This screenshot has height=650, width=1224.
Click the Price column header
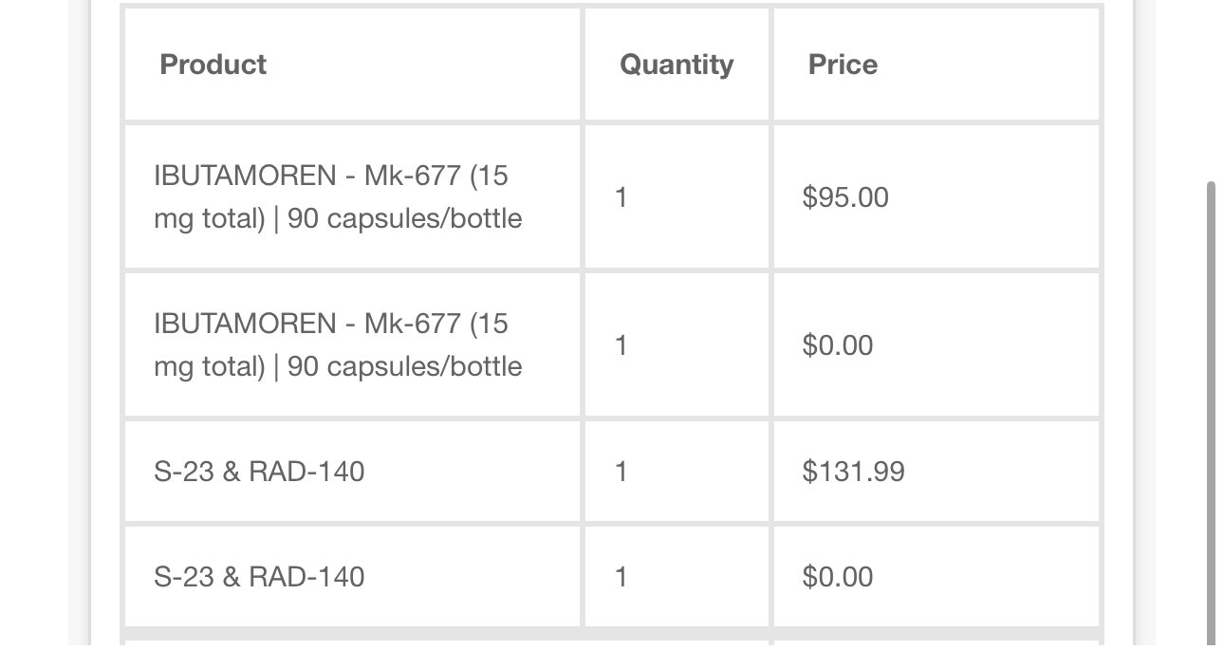[x=843, y=65]
